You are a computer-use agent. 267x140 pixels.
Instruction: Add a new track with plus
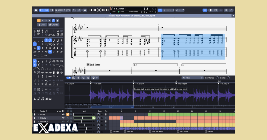click(x=34, y=111)
